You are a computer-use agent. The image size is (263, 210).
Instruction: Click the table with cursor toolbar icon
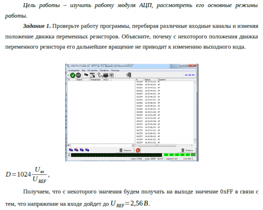(92, 75)
